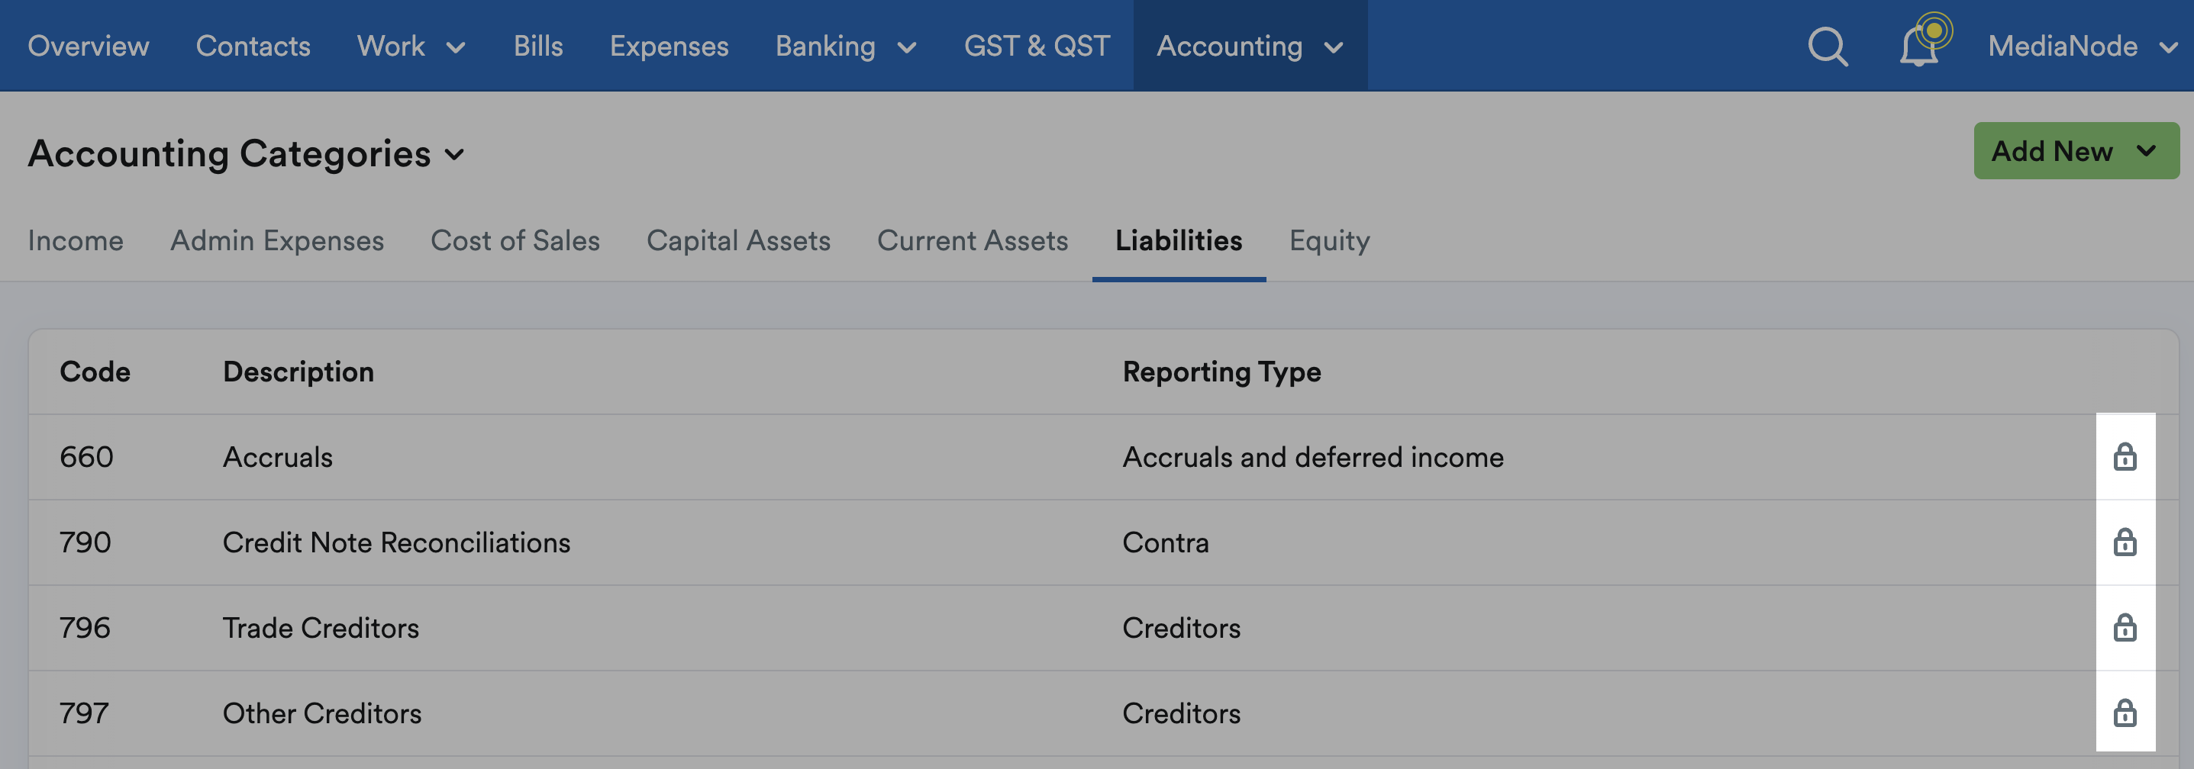Click the Trade Creditors description
The width and height of the screenshot is (2194, 769).
320,628
